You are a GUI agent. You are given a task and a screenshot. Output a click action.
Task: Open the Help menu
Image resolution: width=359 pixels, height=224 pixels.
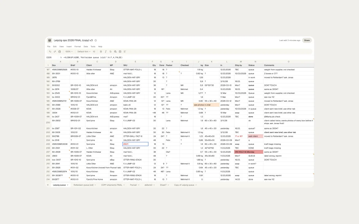tap(100, 47)
